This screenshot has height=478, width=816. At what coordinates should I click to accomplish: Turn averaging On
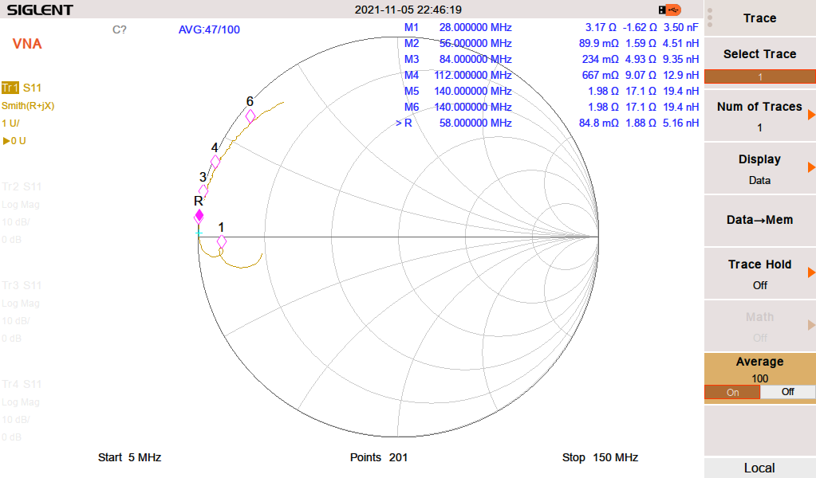pyautogui.click(x=732, y=392)
